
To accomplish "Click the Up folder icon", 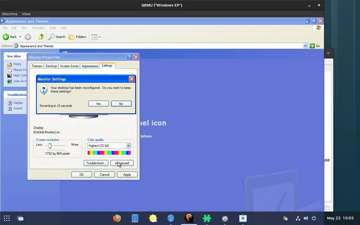I will tap(41, 37).
